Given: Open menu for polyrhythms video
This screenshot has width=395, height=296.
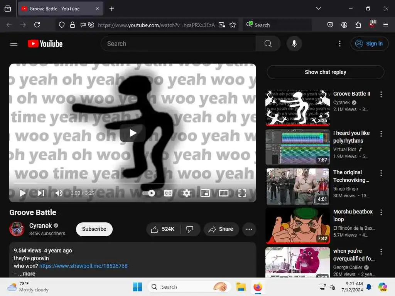Looking at the screenshot, I should (381, 134).
